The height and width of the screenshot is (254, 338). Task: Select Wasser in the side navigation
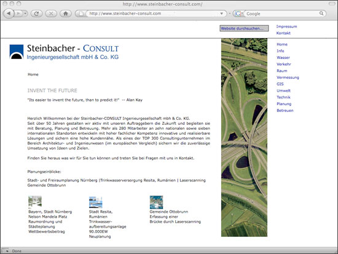click(283, 58)
